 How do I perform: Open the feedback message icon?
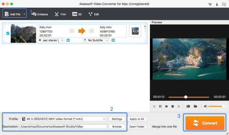(224, 4)
